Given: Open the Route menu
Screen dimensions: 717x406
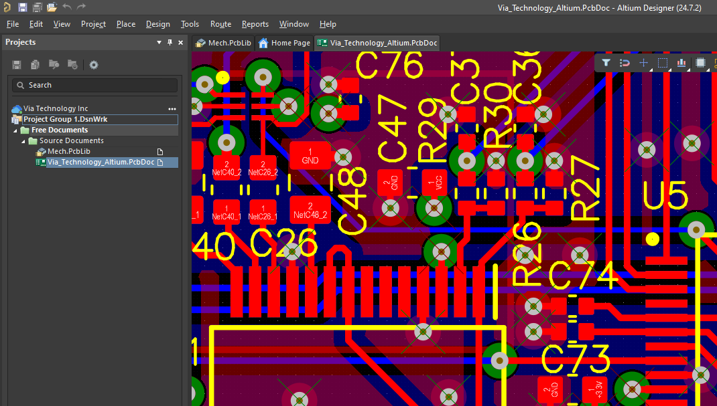Looking at the screenshot, I should point(220,24).
